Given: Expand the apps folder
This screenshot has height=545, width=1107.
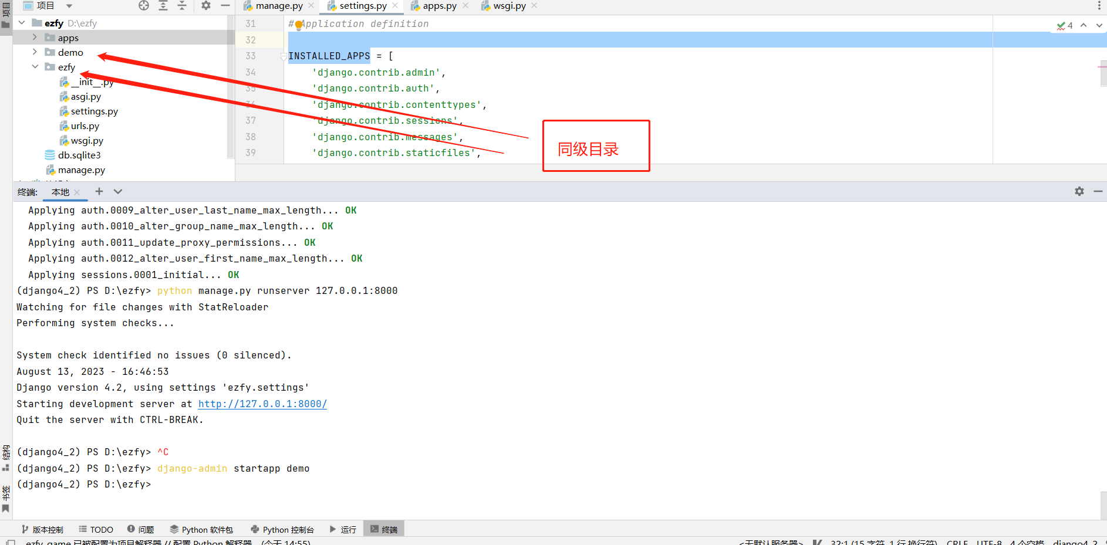Looking at the screenshot, I should click(35, 37).
